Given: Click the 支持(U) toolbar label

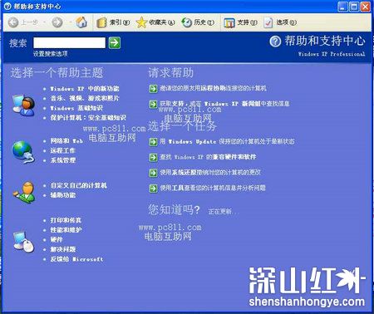Looking at the screenshot, I should point(247,22).
